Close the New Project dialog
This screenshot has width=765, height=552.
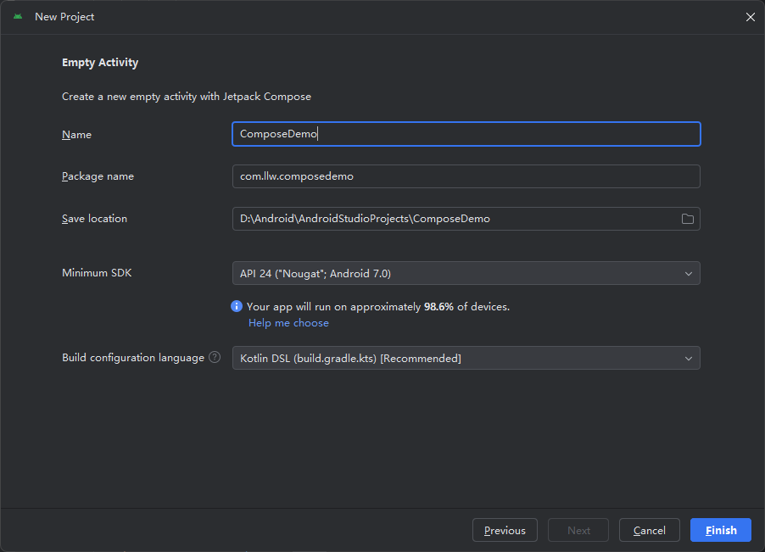(750, 16)
